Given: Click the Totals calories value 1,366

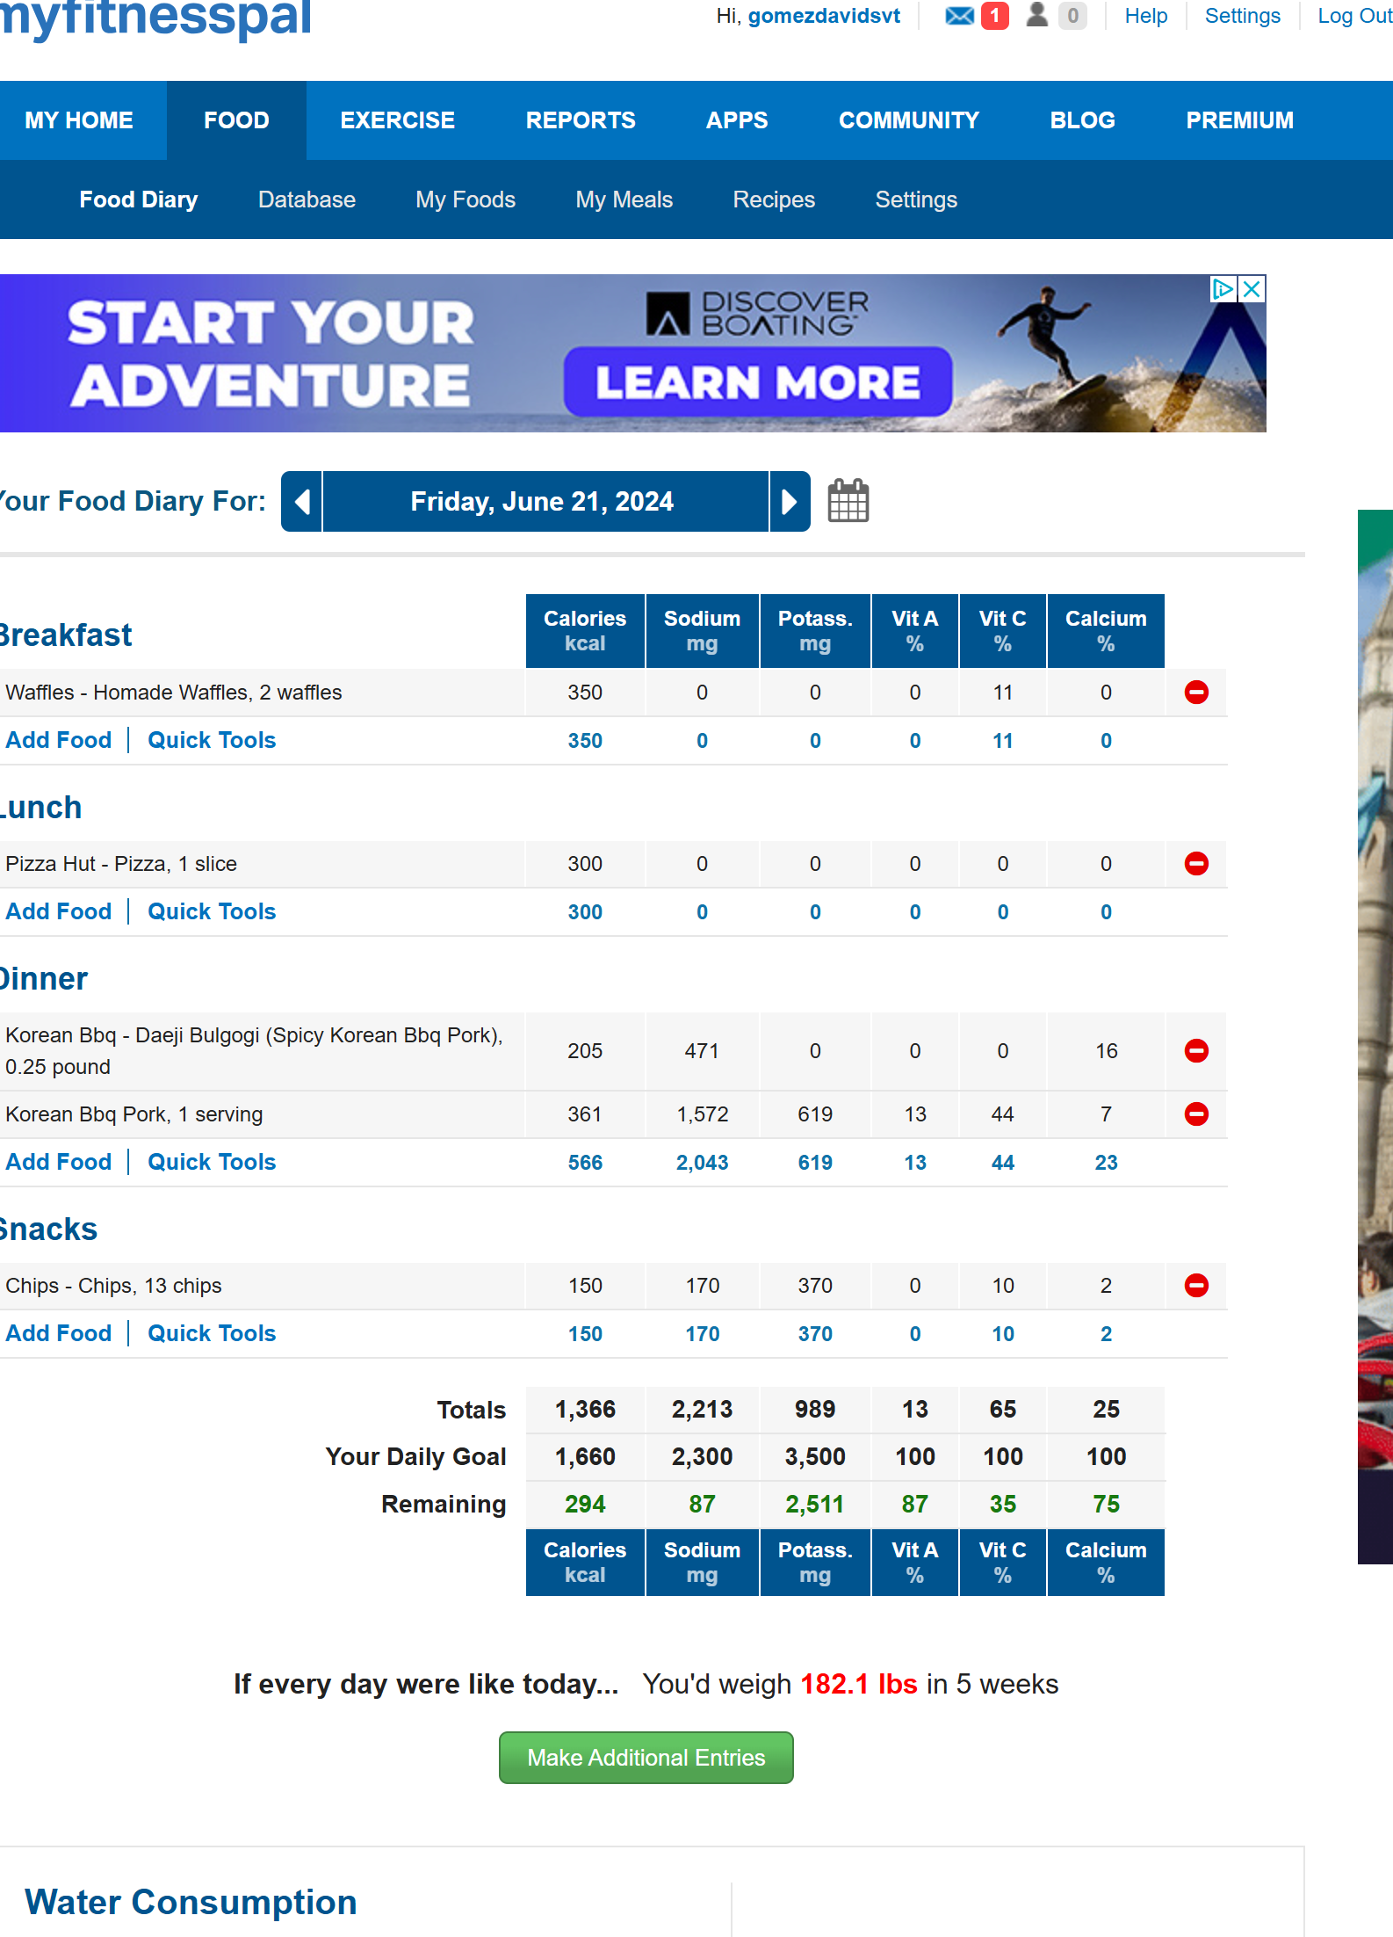Looking at the screenshot, I should tap(585, 1410).
